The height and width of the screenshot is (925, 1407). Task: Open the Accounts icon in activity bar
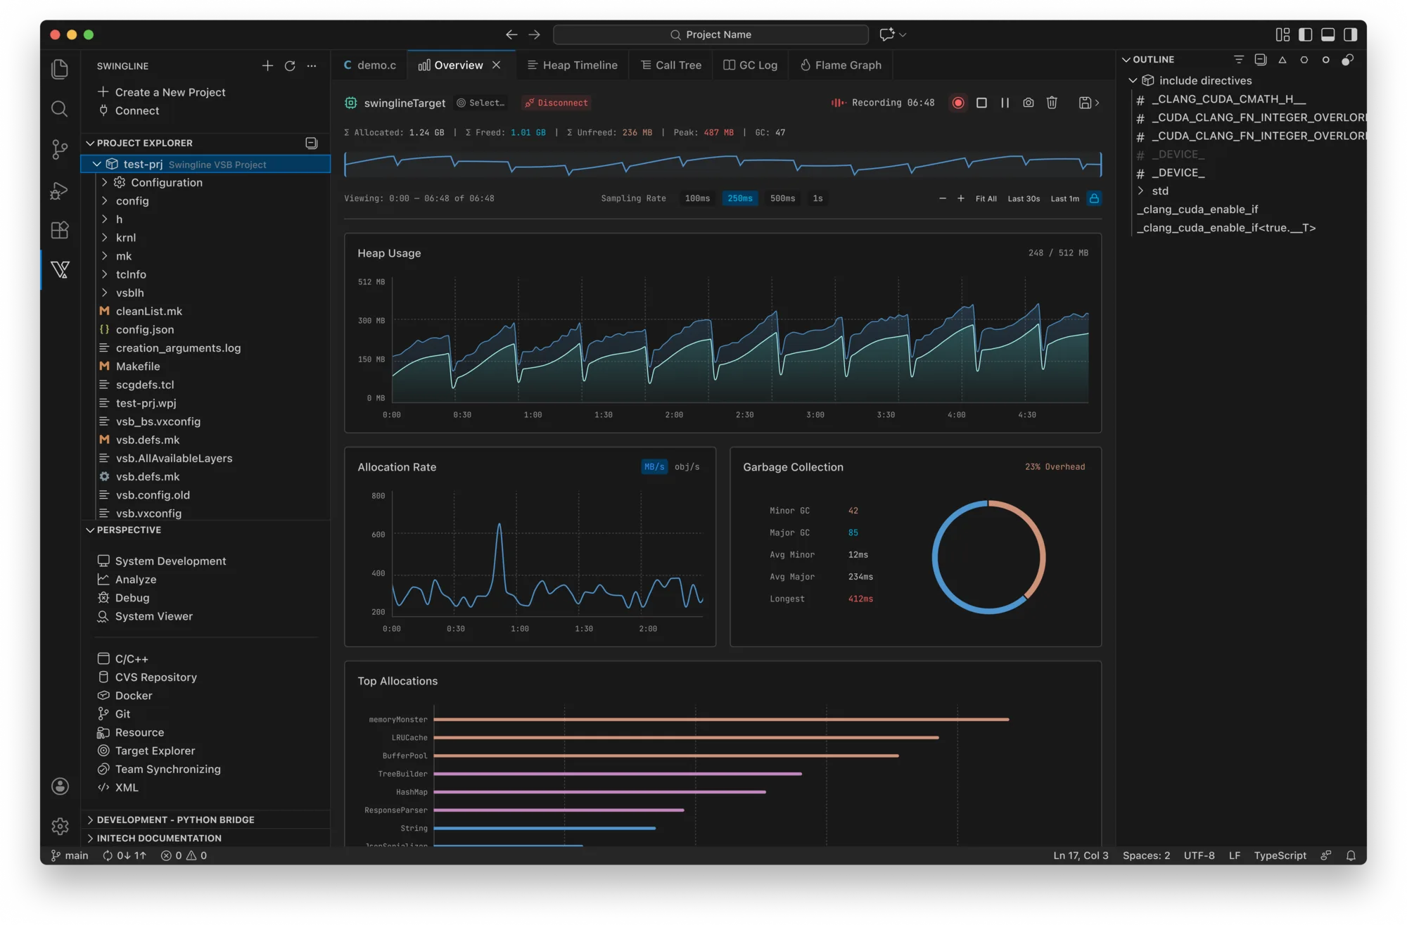click(60, 786)
